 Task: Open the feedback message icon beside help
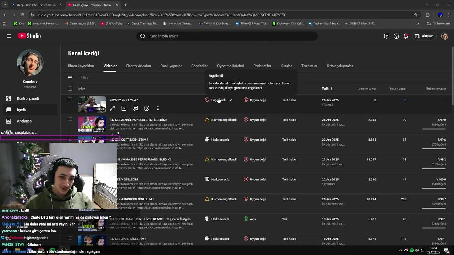point(387,36)
